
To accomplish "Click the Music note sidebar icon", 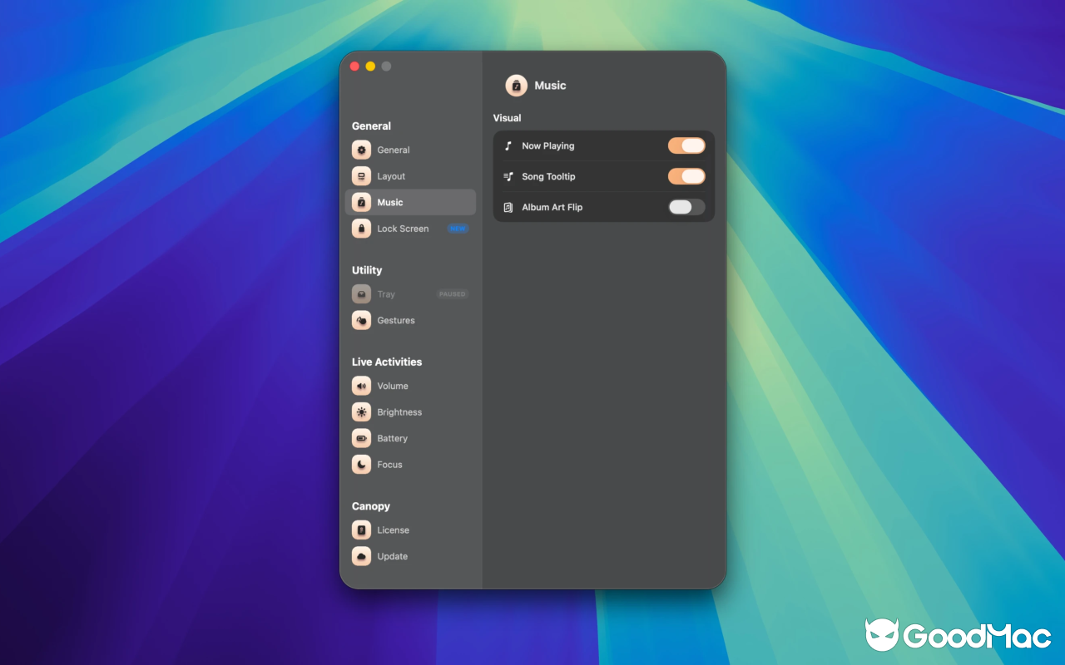I will 361,203.
